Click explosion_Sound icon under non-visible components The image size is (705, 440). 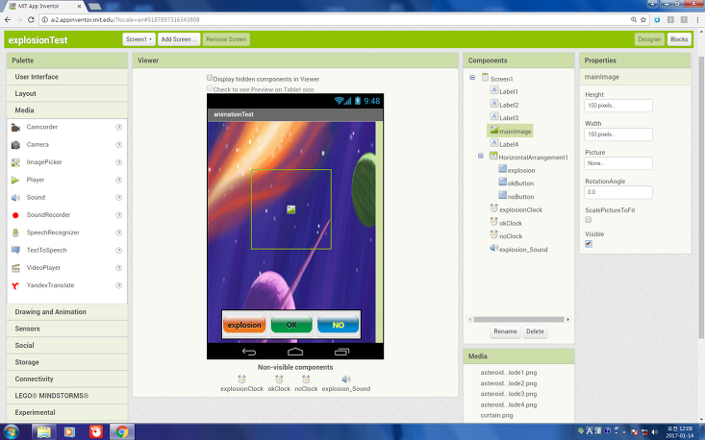(345, 379)
